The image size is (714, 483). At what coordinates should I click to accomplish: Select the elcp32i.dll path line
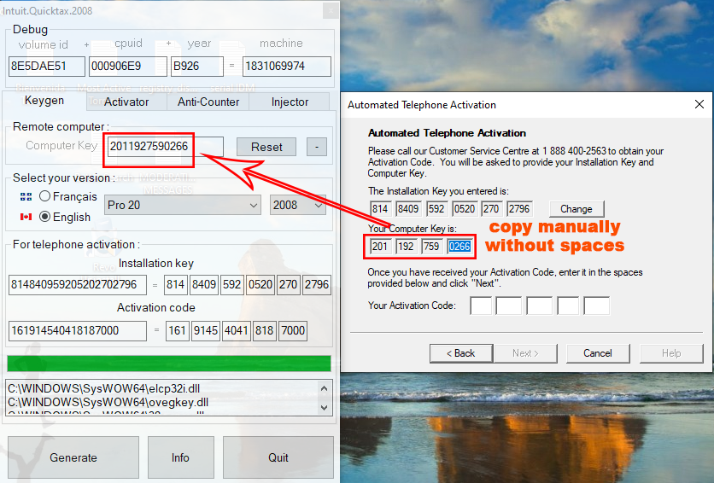(104, 388)
